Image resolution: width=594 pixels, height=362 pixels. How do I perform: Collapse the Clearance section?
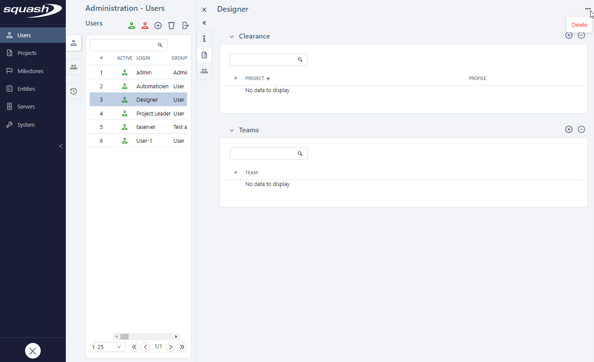pyautogui.click(x=232, y=37)
